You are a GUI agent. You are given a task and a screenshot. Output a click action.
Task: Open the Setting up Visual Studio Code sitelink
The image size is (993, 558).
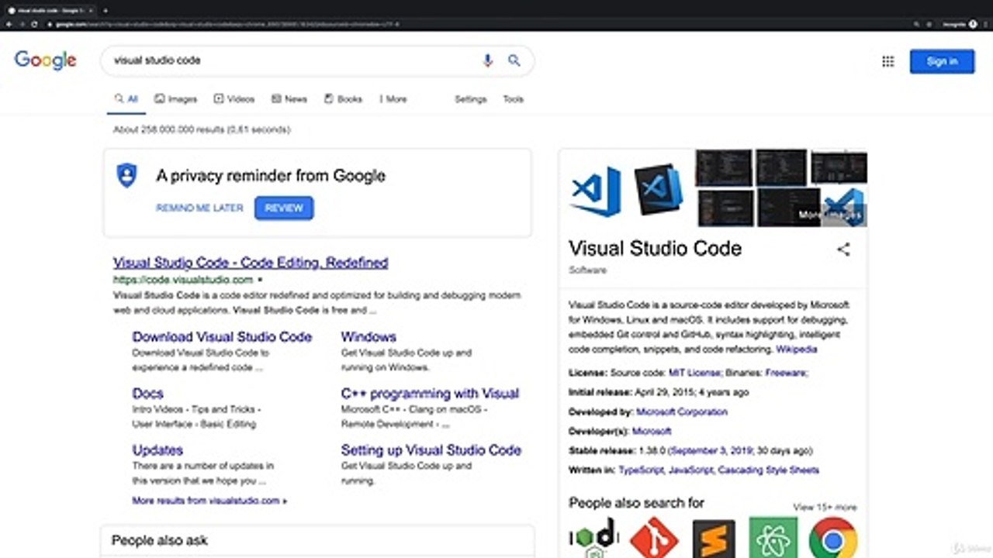431,450
